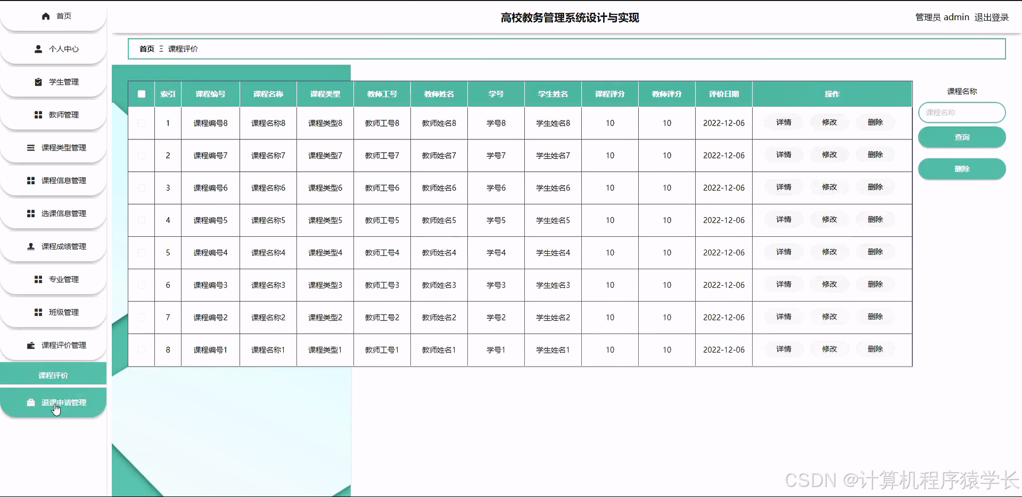
Task: Open 退课申请管理 via its icon
Action: [x=30, y=403]
